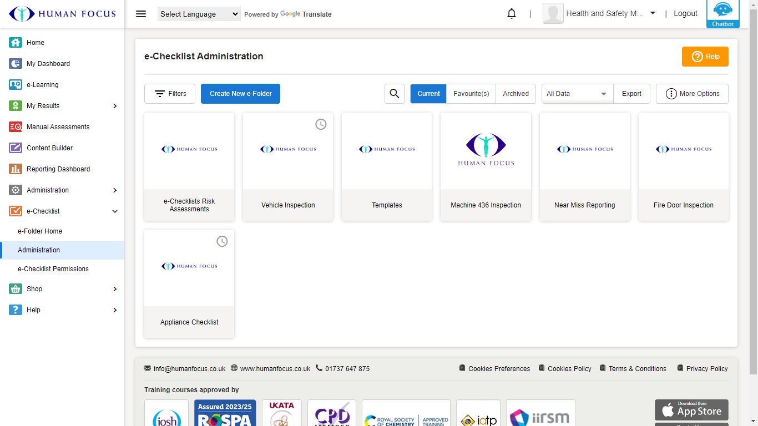Open e-Checklist Permissions in sidebar
Viewport: 758px width, 426px height.
pyautogui.click(x=53, y=269)
